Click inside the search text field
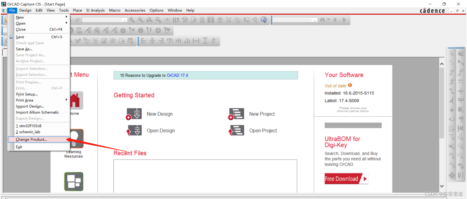Viewport: 467px width, 199px height. tap(293, 20)
